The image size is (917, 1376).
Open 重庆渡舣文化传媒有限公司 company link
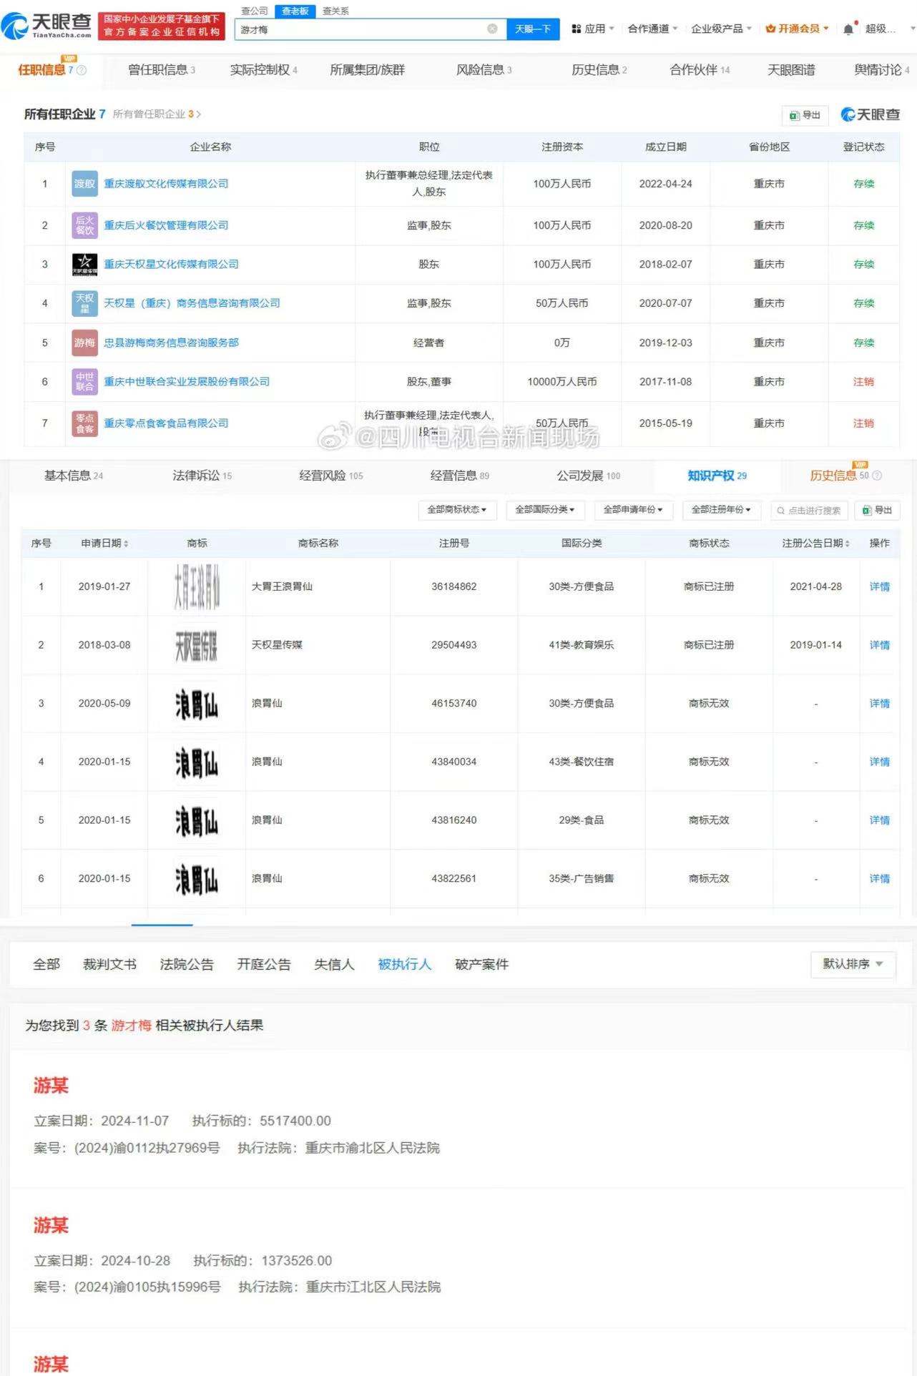tap(166, 184)
